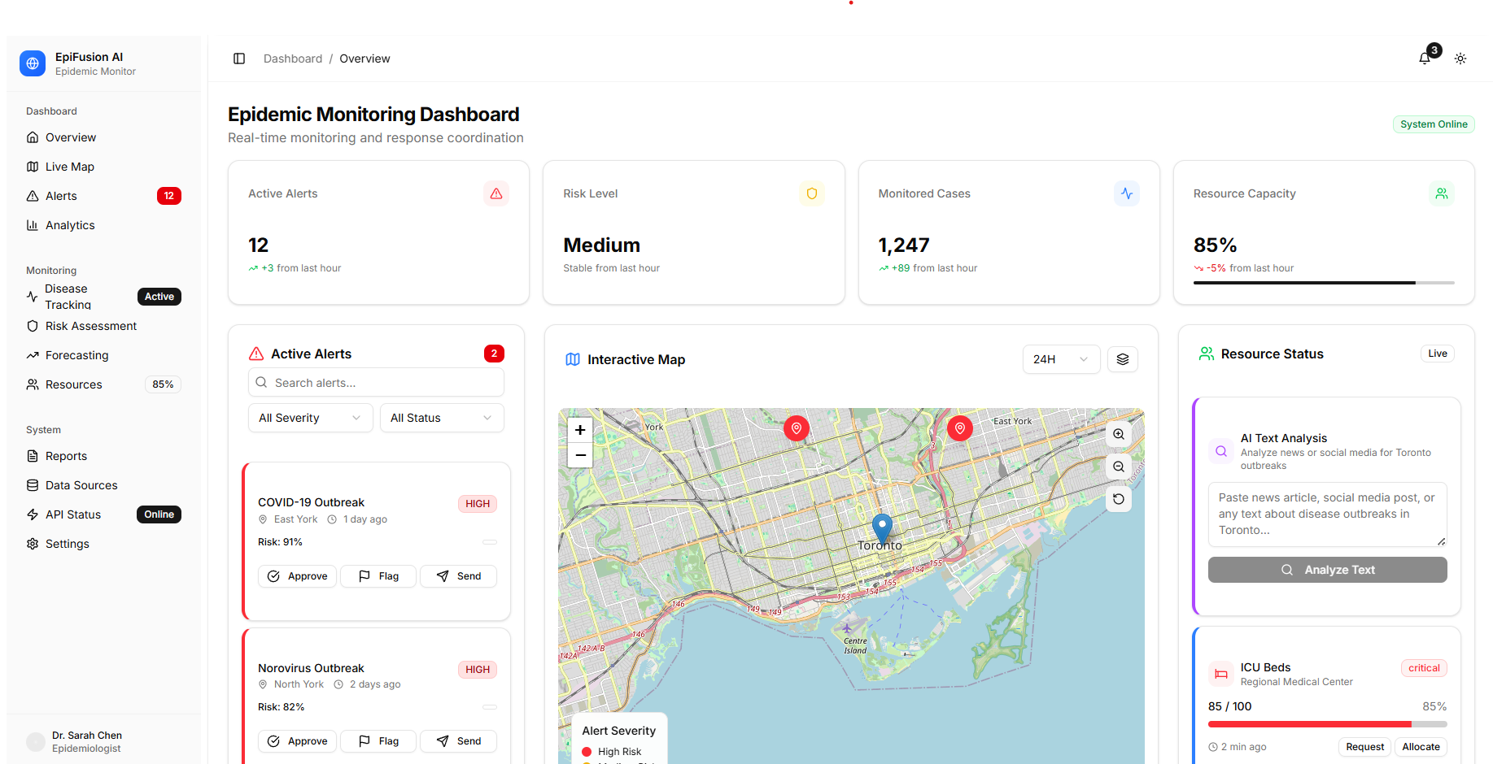Click the AI Text Analysis search icon

point(1221,451)
